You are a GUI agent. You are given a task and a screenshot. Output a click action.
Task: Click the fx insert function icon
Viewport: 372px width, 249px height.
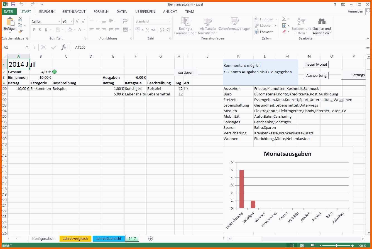click(63, 47)
